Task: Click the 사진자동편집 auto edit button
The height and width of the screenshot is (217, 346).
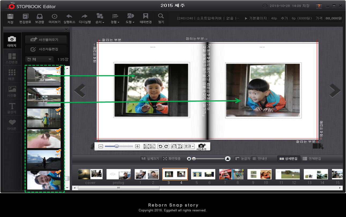Action: point(46,49)
